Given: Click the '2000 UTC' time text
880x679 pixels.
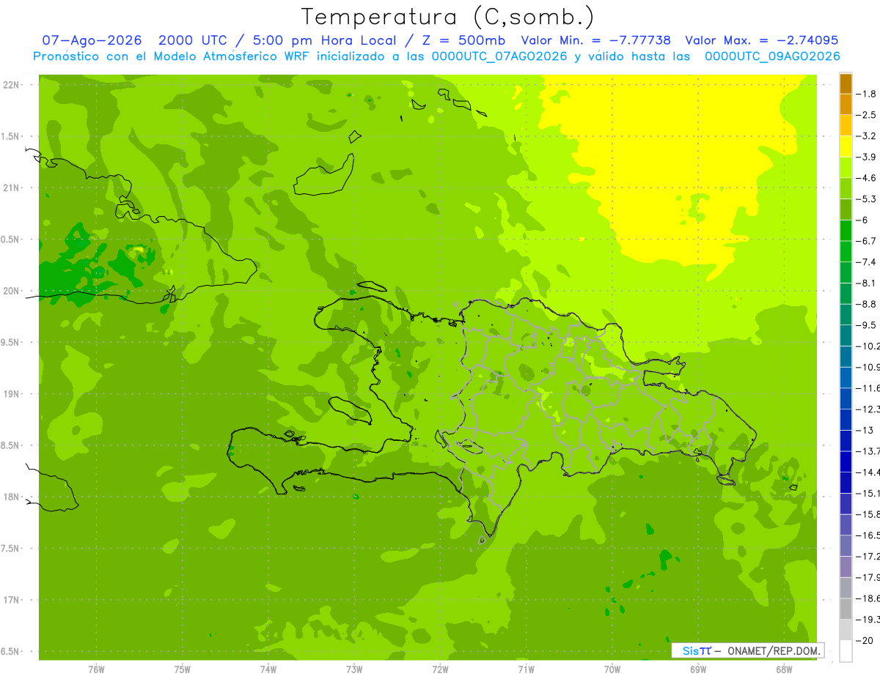Looking at the screenshot, I should [193, 40].
